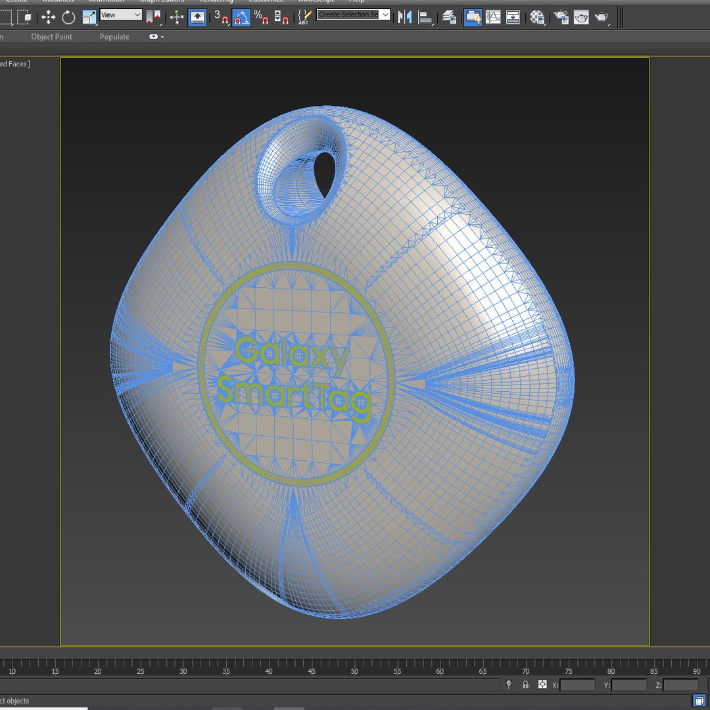710x710 pixels.
Task: Click viewport Edged Faces label
Action: [14, 64]
